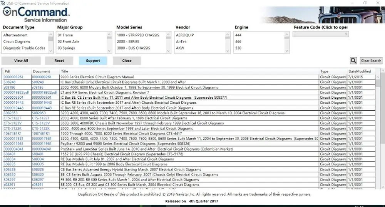Select 03 Springs in Major Group
Image resolution: width=385 pixels, height=207 pixels.
(x=66, y=48)
